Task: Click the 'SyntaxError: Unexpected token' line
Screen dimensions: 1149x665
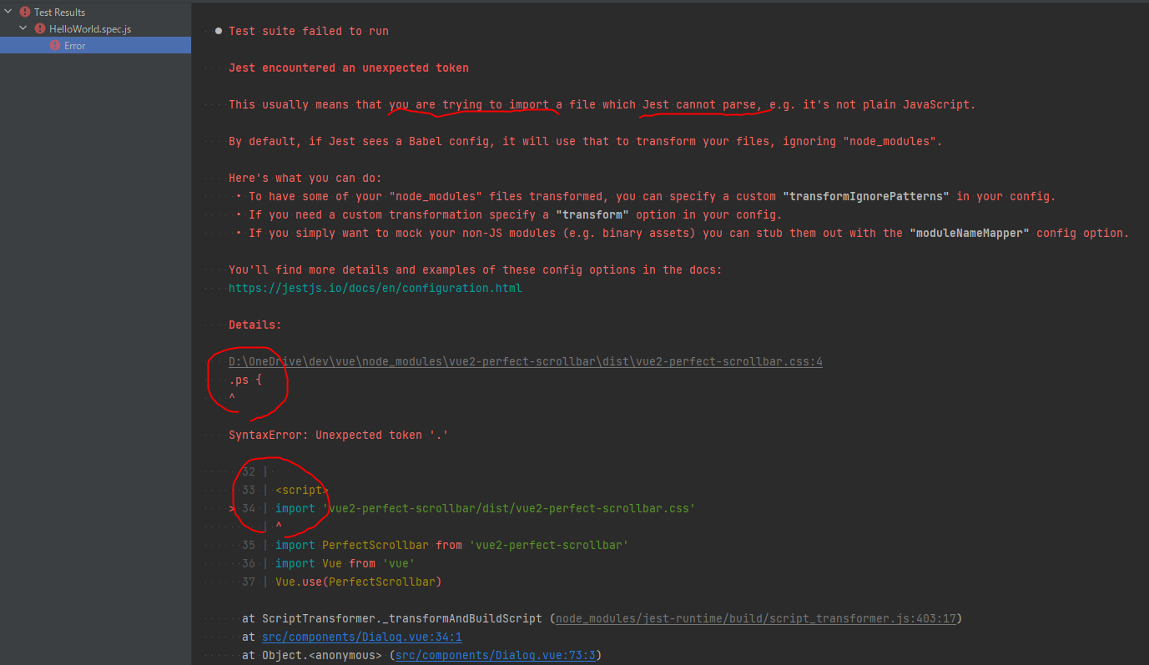Action: [339, 435]
